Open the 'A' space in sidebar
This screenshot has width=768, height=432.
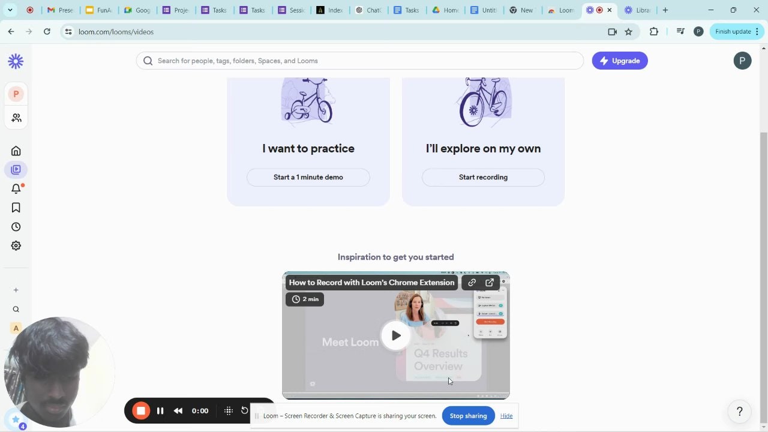tap(16, 328)
